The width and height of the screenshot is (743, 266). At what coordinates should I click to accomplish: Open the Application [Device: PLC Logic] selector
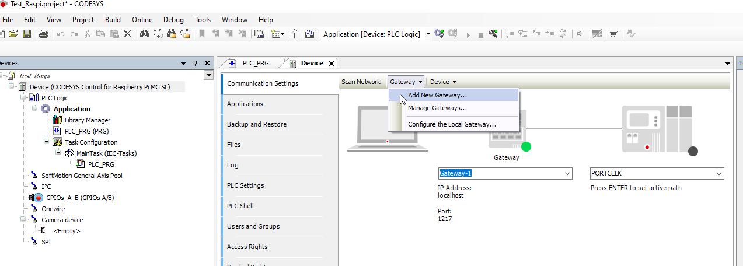pyautogui.click(x=428, y=34)
